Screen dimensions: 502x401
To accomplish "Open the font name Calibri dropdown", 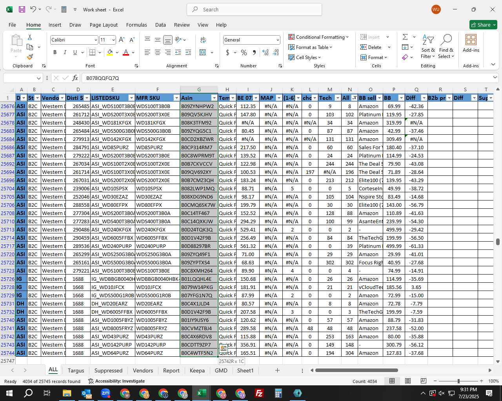I will [95, 40].
